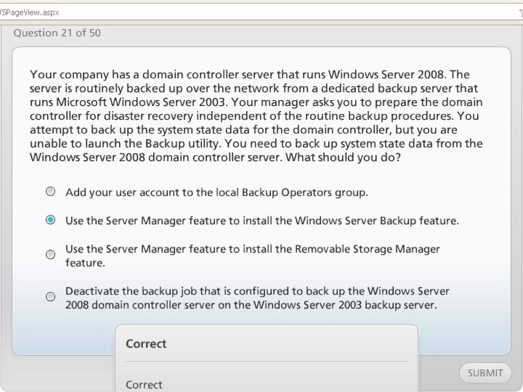Click the lower 'Correct' feedback text
The width and height of the screenshot is (523, 392).
click(144, 385)
